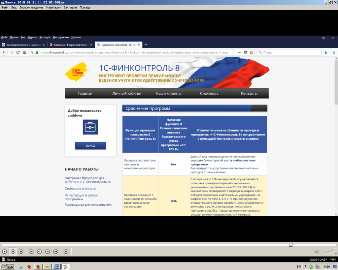338x270 pixels.
Task: Open 'Руководства для пользователя' link
Action: [x=88, y=204]
